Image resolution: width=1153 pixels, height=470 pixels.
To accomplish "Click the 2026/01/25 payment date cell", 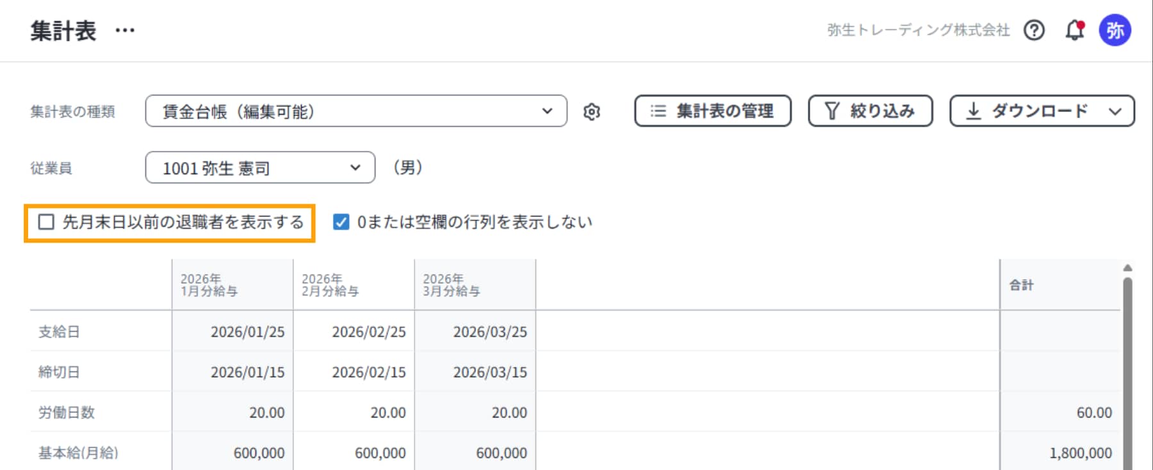I will point(233,332).
